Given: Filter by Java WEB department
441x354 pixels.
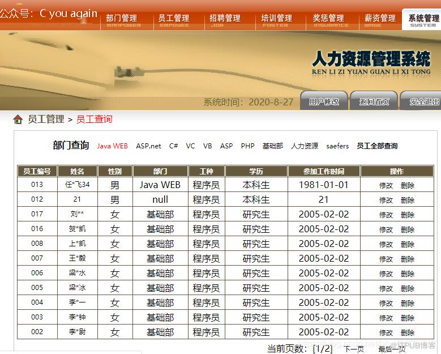Looking at the screenshot, I should point(112,146).
